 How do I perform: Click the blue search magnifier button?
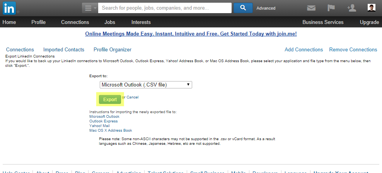coord(243,8)
